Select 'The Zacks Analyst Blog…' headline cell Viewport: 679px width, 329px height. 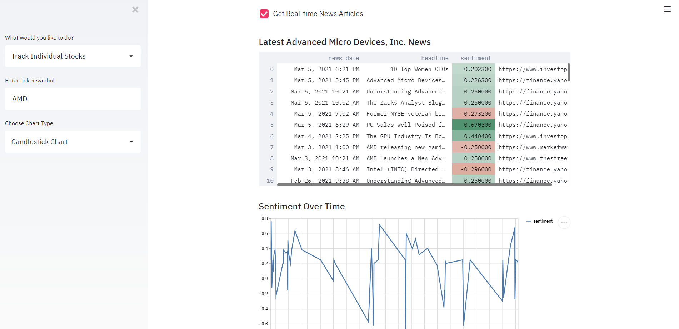tap(408, 103)
